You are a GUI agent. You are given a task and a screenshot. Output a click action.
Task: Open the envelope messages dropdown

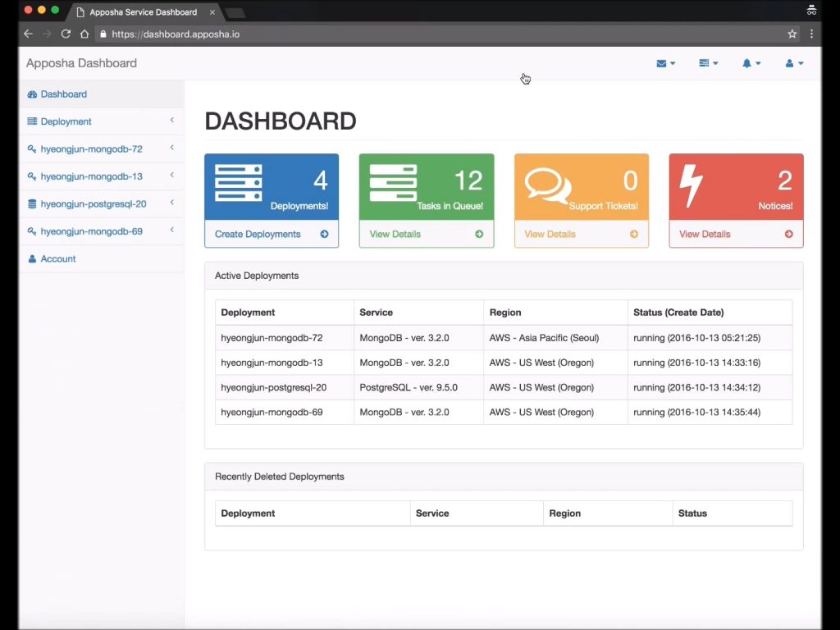pyautogui.click(x=665, y=63)
